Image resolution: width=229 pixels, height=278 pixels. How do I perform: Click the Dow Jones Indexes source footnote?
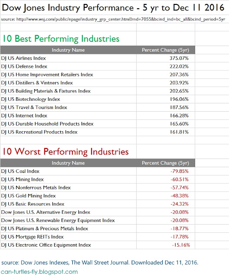point(100,262)
